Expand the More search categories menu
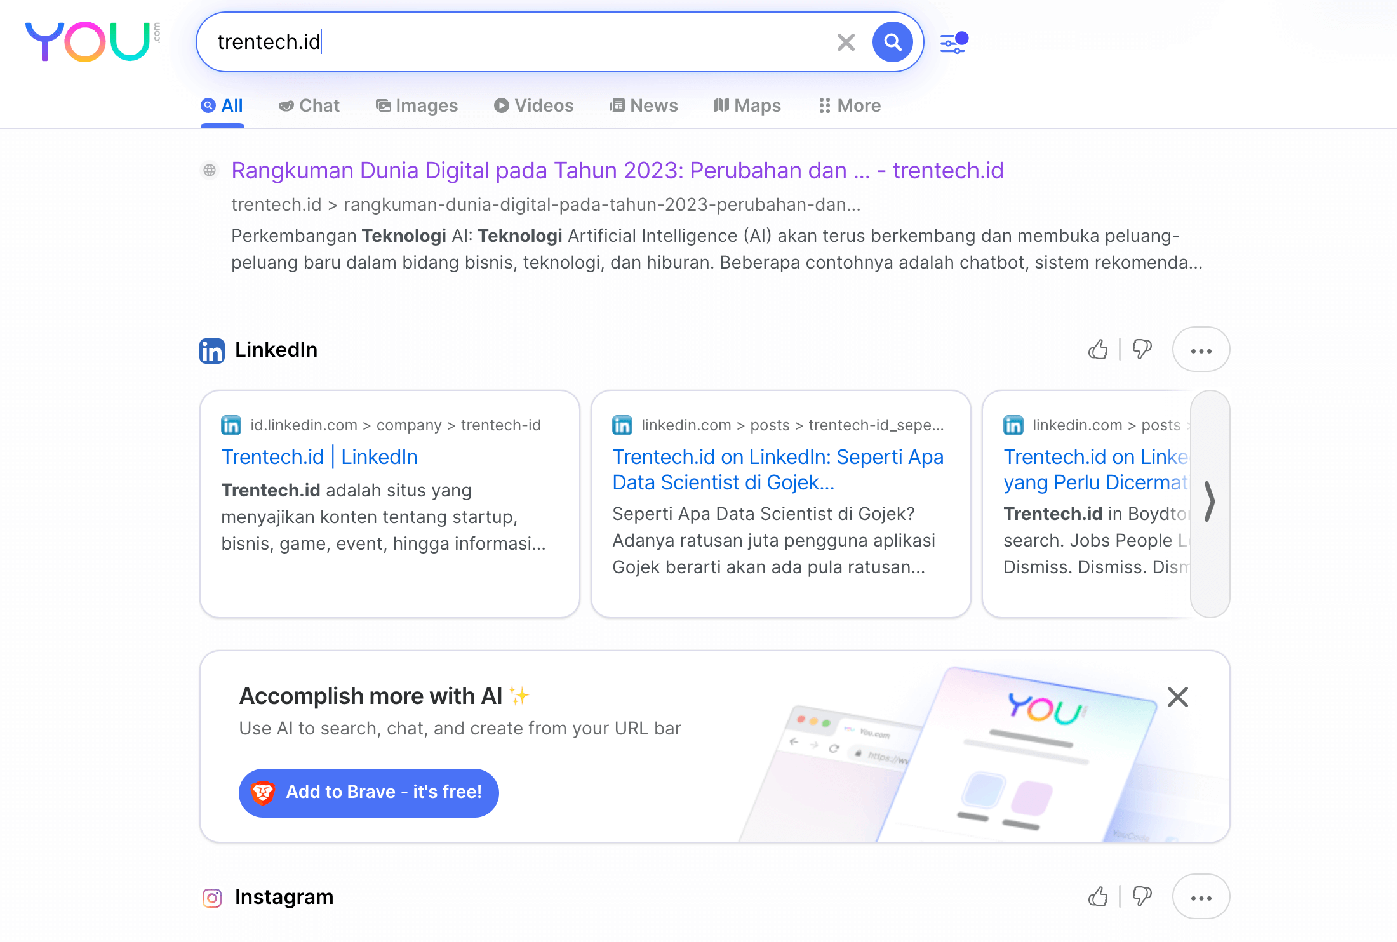 [x=850, y=105]
